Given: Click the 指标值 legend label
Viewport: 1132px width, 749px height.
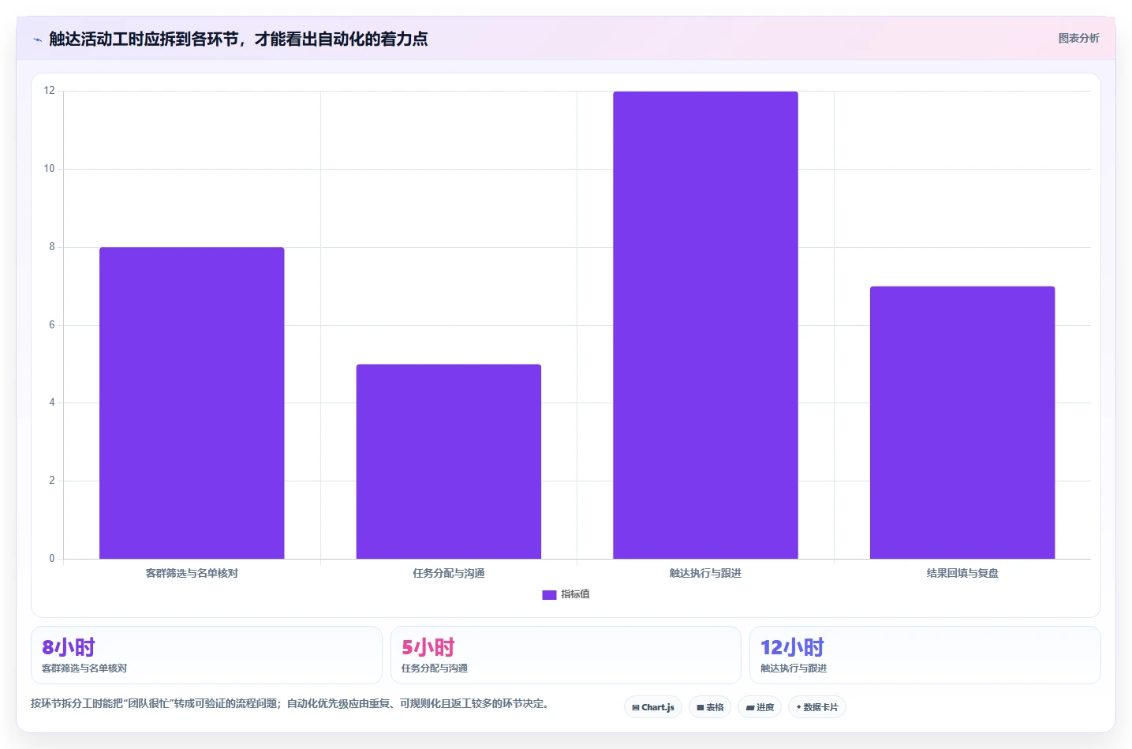Looking at the screenshot, I should pyautogui.click(x=575, y=594).
